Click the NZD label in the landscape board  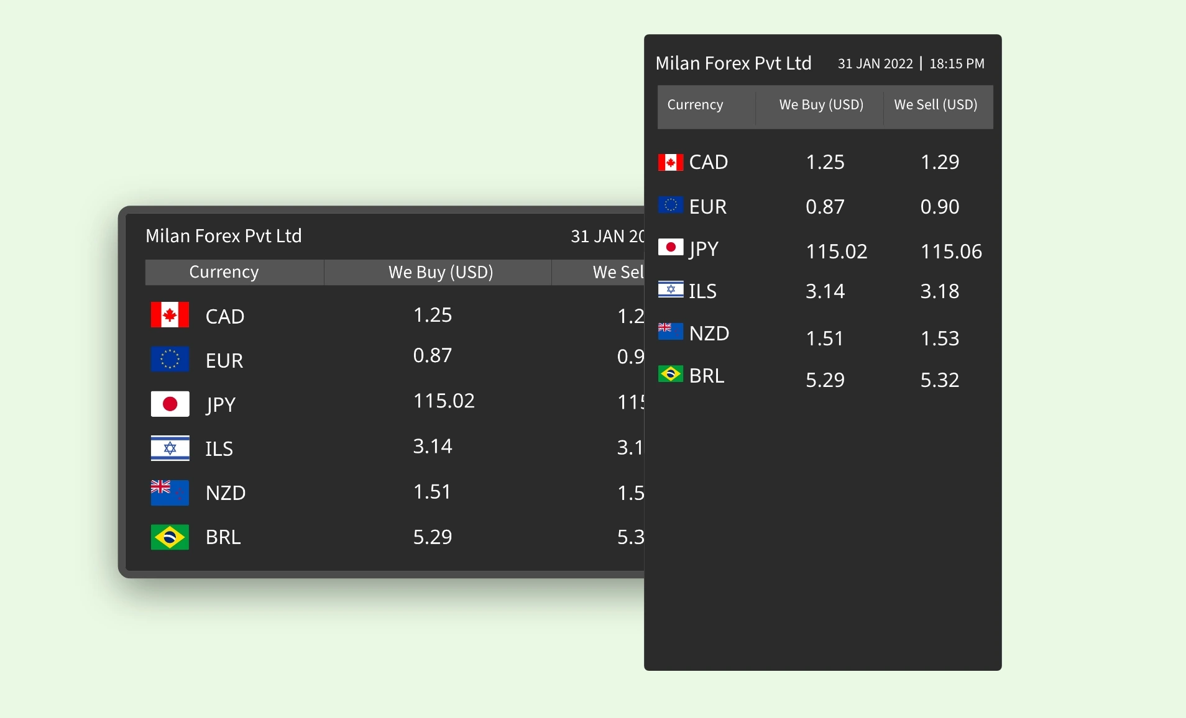coord(226,493)
